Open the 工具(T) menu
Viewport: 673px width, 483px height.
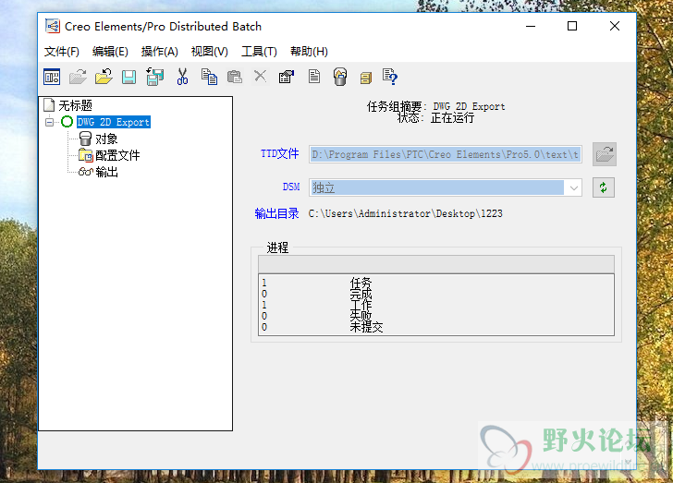(x=259, y=52)
